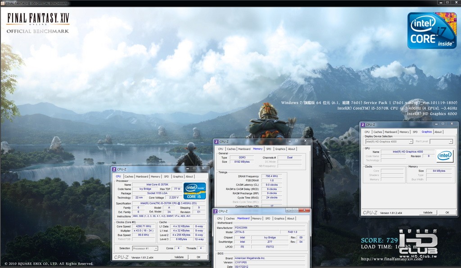Click the Specification field i5-3570K CPU @ 3.40GHz
The image size is (461, 268).
[x=169, y=203]
